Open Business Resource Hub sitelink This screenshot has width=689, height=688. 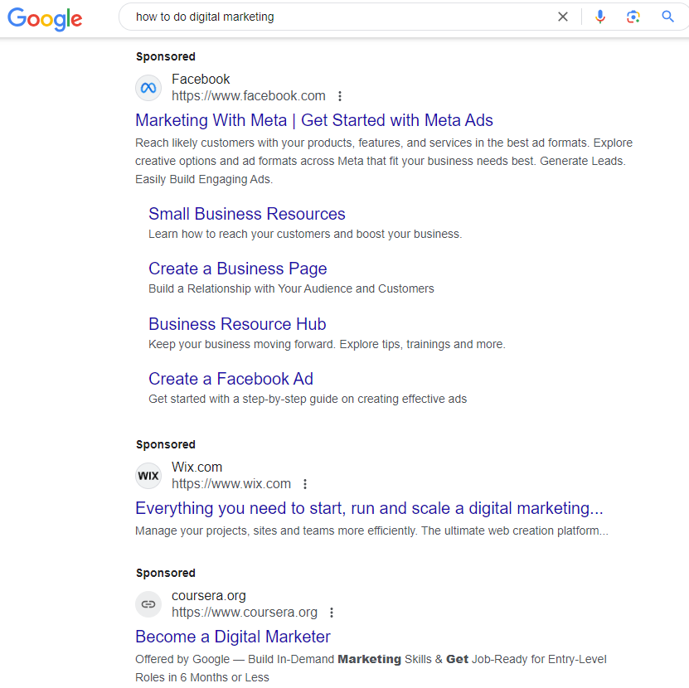pos(237,324)
